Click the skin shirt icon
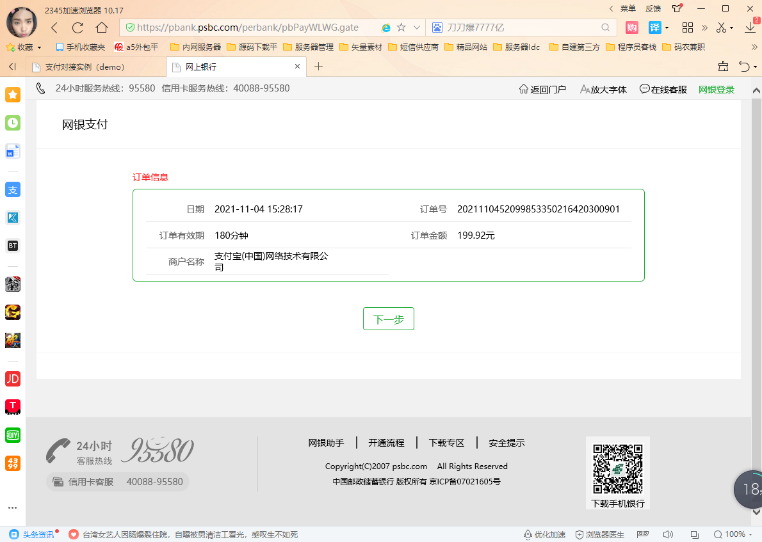762x542 pixels. [x=677, y=8]
